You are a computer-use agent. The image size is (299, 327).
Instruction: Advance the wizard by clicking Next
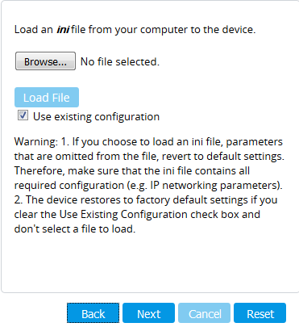point(148,312)
